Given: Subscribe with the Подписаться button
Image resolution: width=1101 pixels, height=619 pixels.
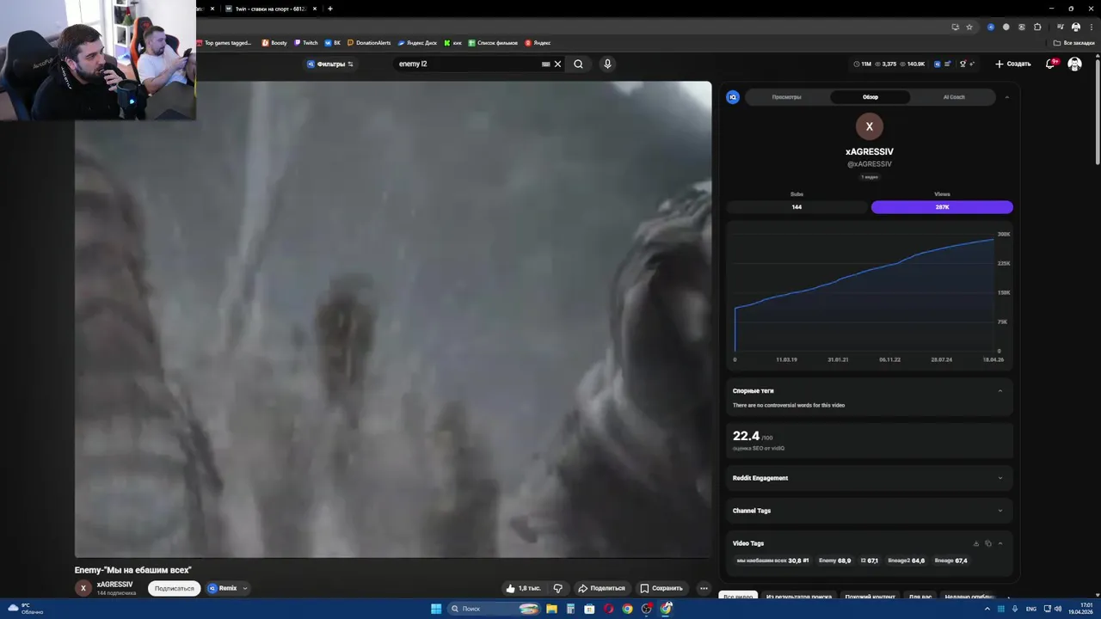Looking at the screenshot, I should (x=174, y=588).
